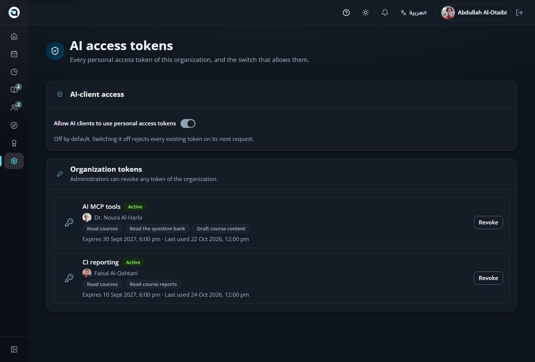Click key icon of CI reporting token
The height and width of the screenshot is (362, 535).
pos(69,278)
